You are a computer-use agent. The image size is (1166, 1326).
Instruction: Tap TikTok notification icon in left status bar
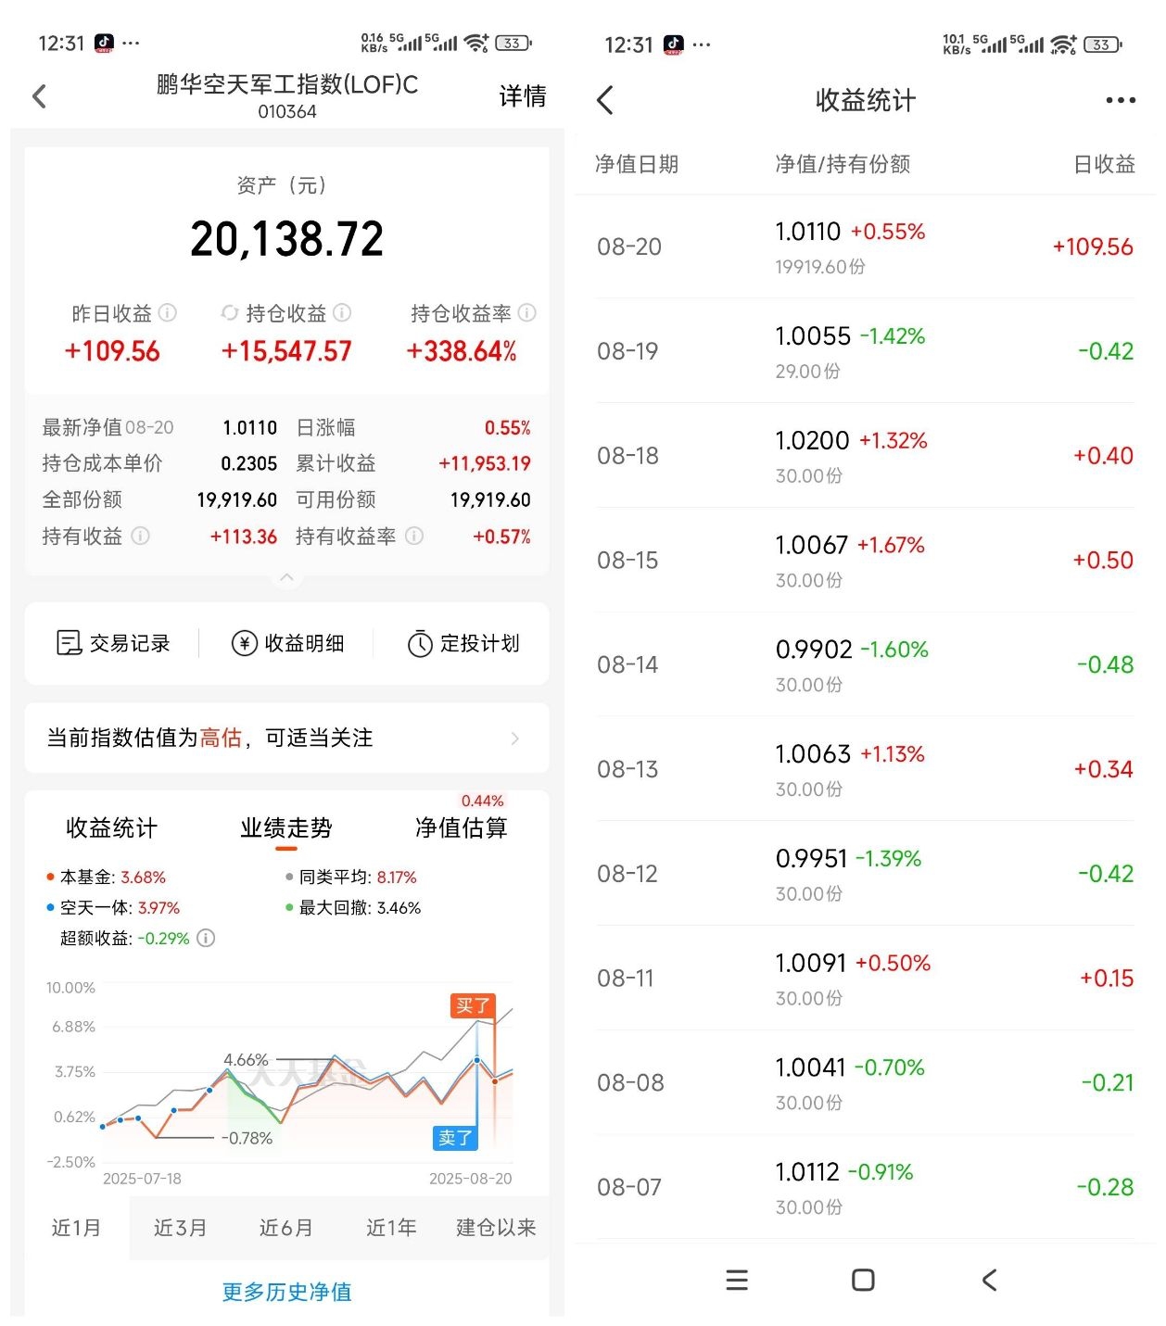[104, 43]
